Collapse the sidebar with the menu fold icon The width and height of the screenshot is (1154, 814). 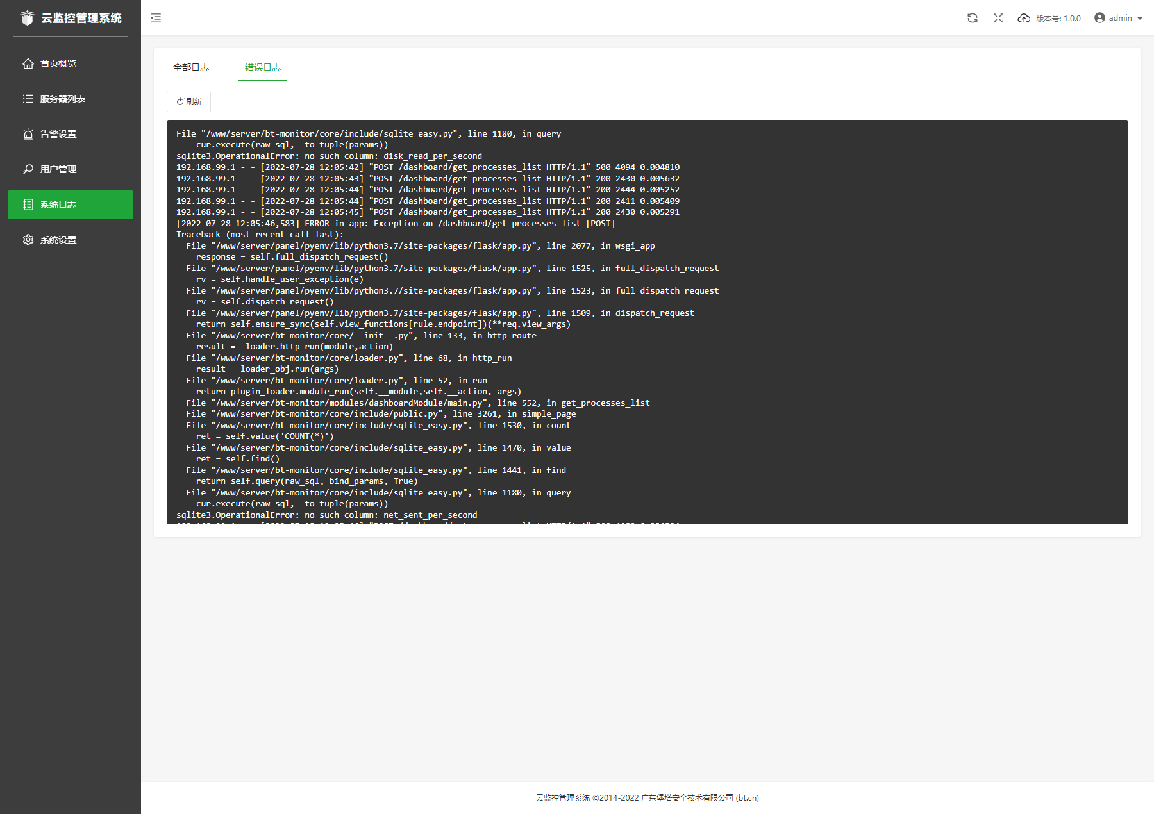tap(156, 18)
